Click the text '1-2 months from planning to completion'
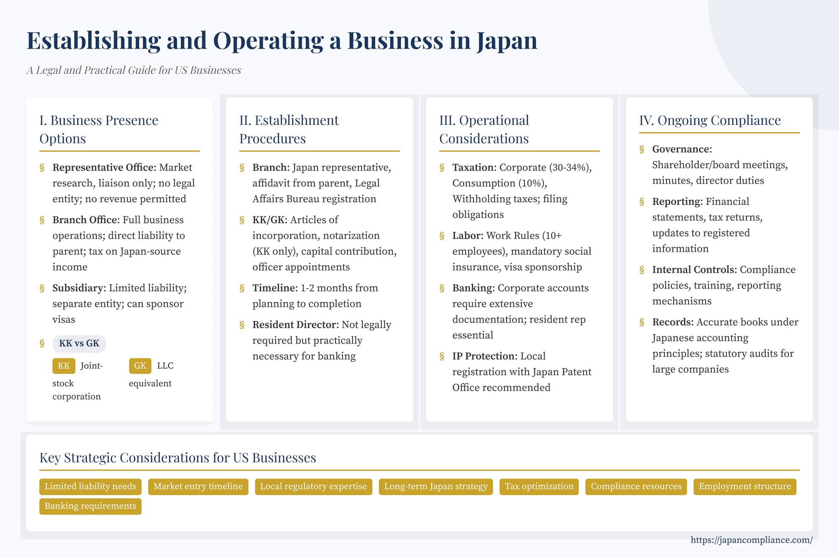The height and width of the screenshot is (558, 839). coord(315,296)
